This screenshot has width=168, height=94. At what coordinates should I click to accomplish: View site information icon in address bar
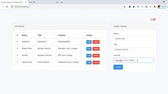coord(12,7)
